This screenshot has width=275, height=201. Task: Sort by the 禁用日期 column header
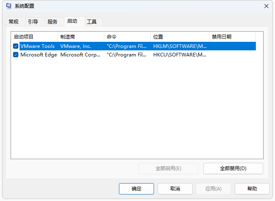(232, 37)
